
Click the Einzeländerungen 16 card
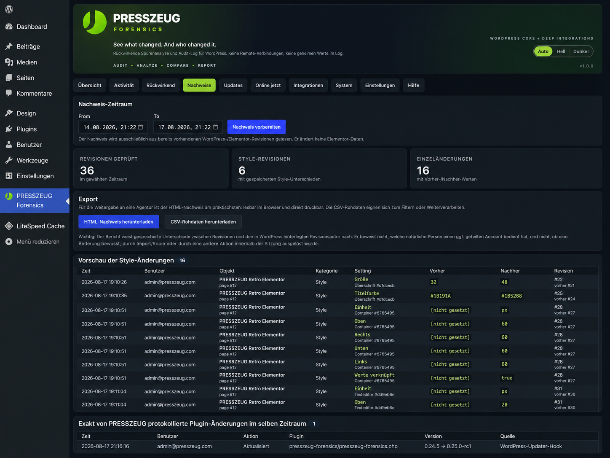(x=506, y=168)
